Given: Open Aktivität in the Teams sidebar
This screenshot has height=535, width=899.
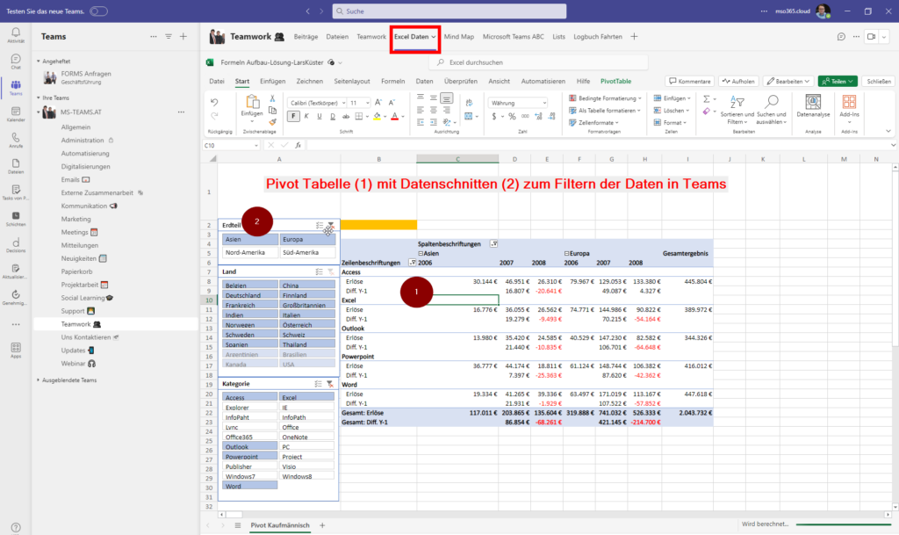Looking at the screenshot, I should point(16,35).
